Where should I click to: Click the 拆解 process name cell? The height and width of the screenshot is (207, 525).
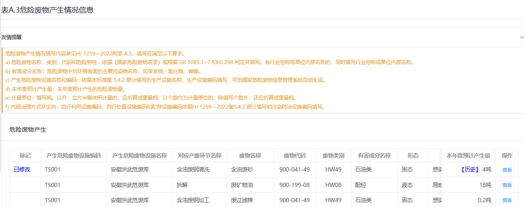tap(182, 185)
